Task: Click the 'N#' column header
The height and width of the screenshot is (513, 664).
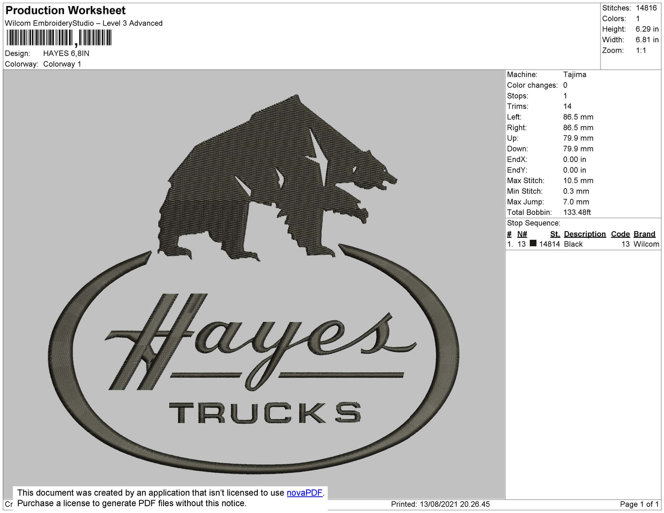Action: tap(522, 234)
